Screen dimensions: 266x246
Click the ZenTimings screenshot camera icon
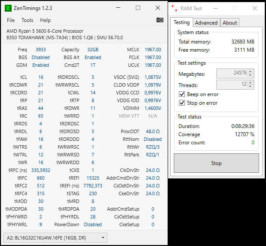pyautogui.click(x=160, y=20)
